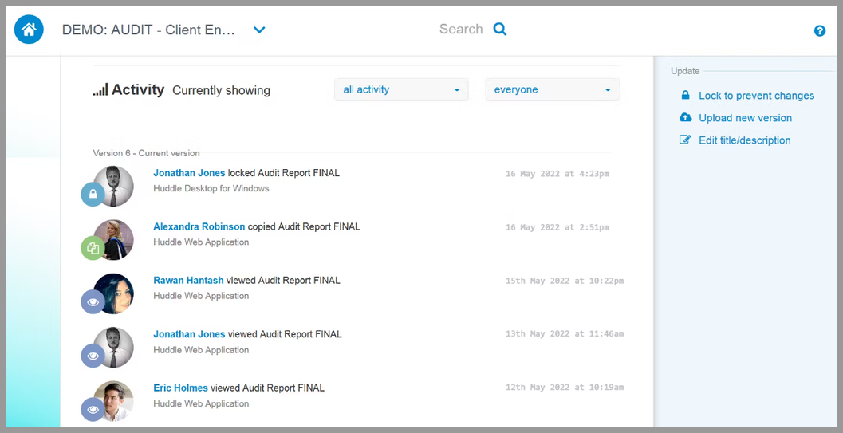Click the cloud upload icon
This screenshot has height=433, width=843.
pyautogui.click(x=685, y=117)
